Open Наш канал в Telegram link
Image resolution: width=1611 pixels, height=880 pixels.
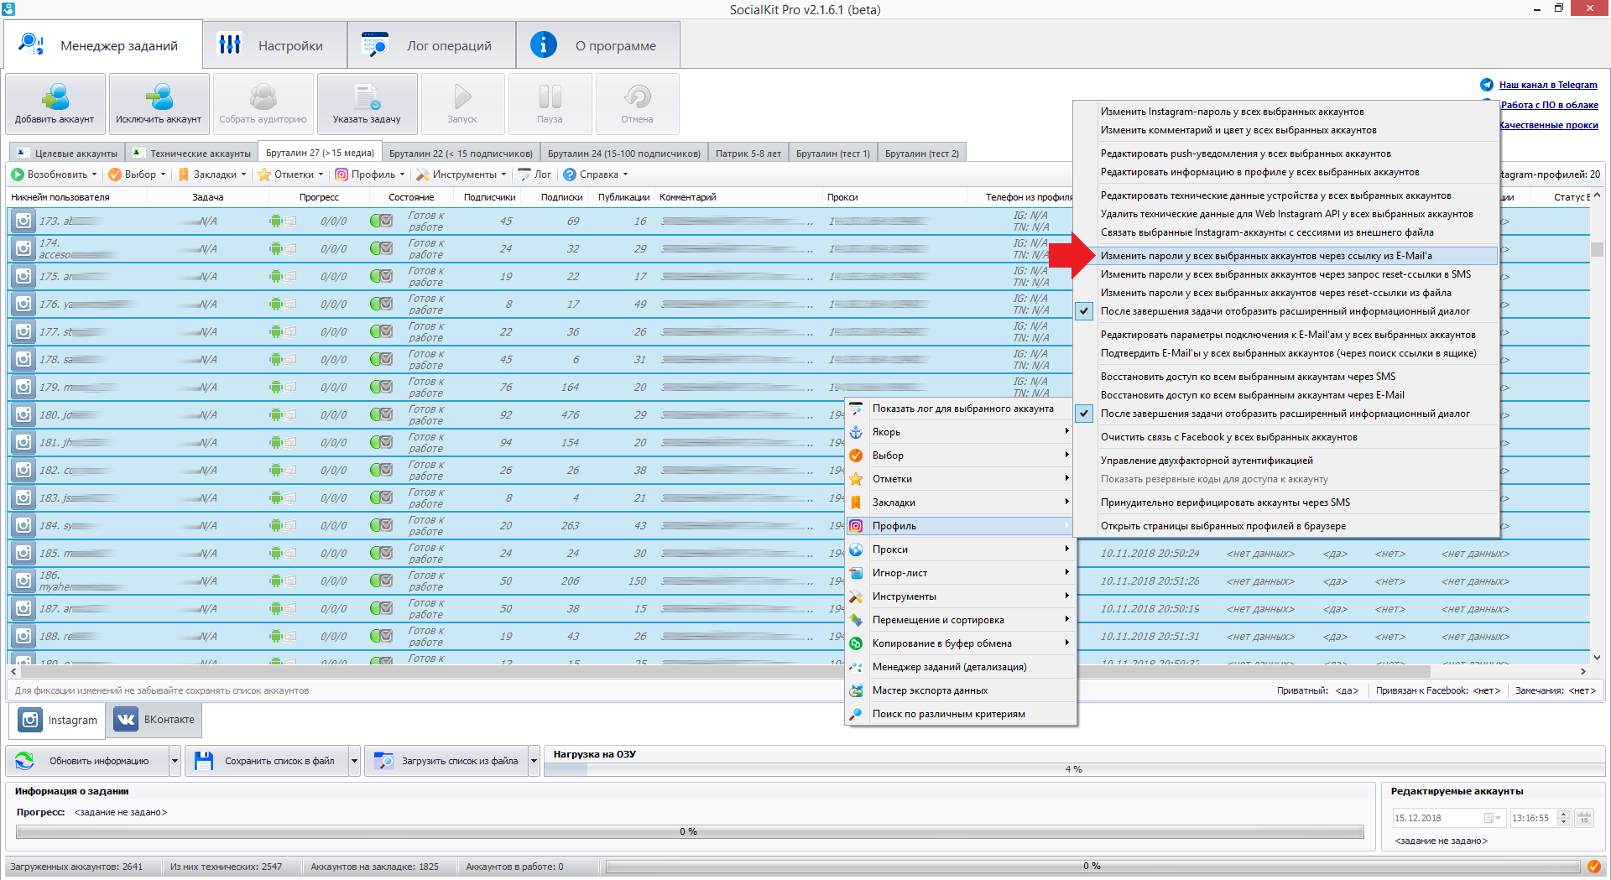[x=1548, y=85]
